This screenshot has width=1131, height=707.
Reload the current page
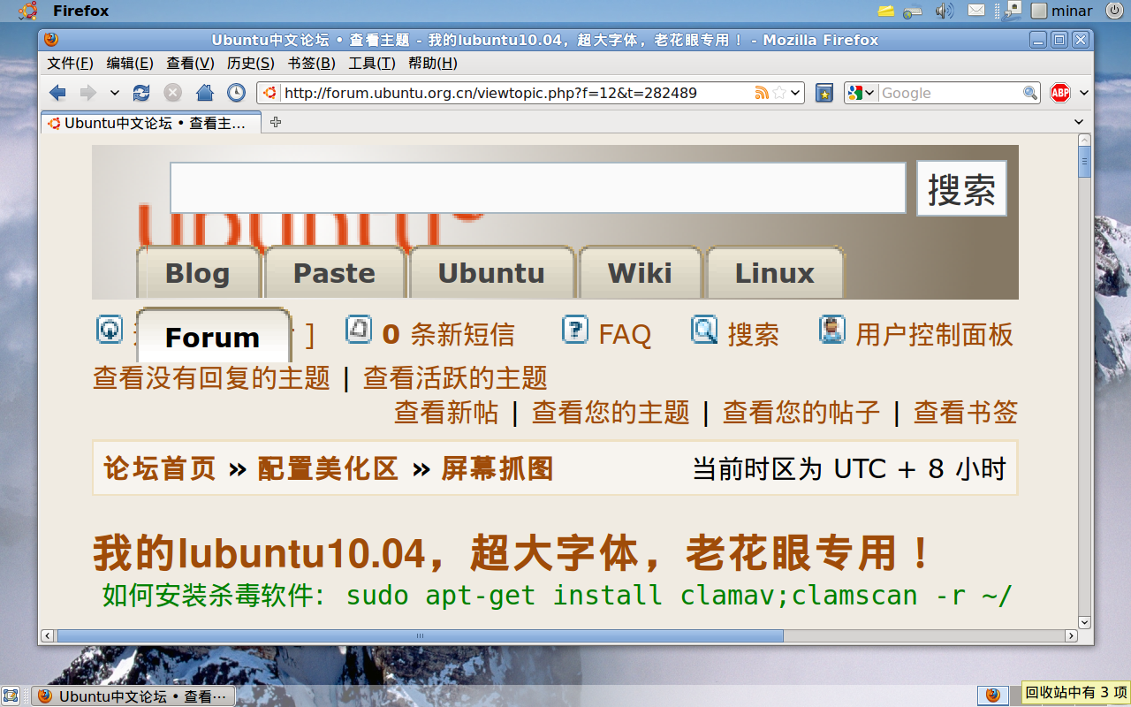coord(141,93)
